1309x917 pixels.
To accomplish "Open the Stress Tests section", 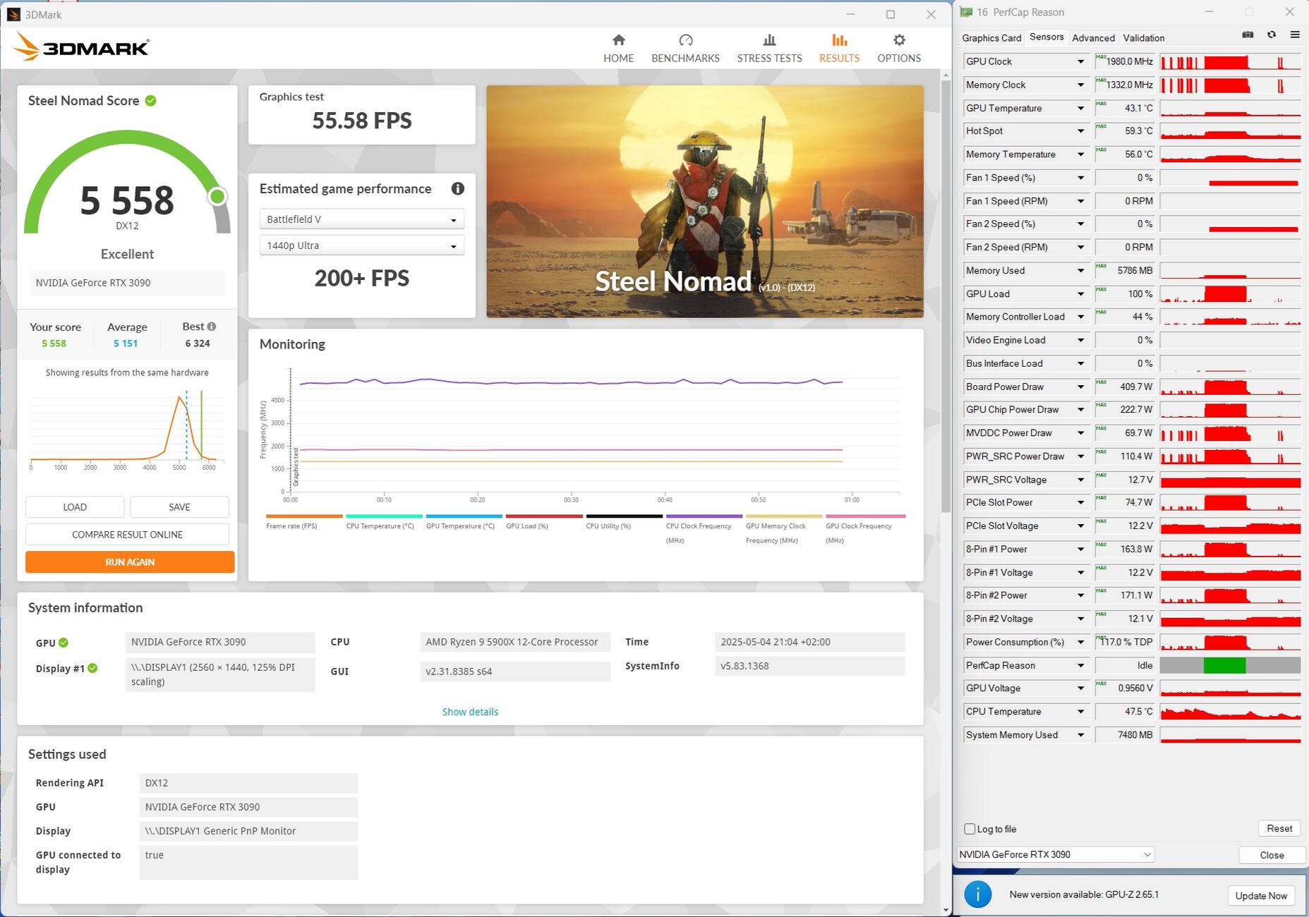I will (x=769, y=48).
